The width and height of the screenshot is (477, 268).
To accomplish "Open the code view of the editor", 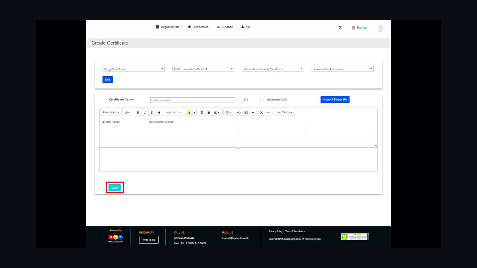I will point(269,112).
